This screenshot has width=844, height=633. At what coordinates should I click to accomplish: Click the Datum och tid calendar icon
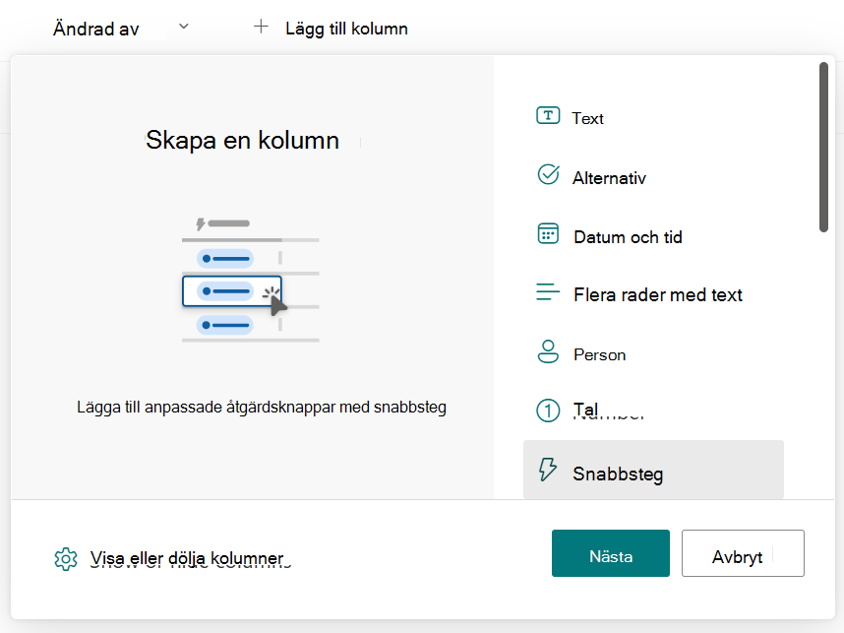coord(548,233)
